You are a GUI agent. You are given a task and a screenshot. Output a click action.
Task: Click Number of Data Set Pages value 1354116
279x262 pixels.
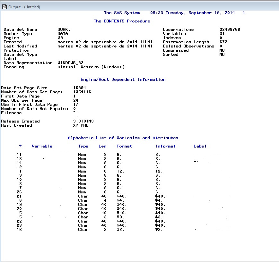point(82,92)
